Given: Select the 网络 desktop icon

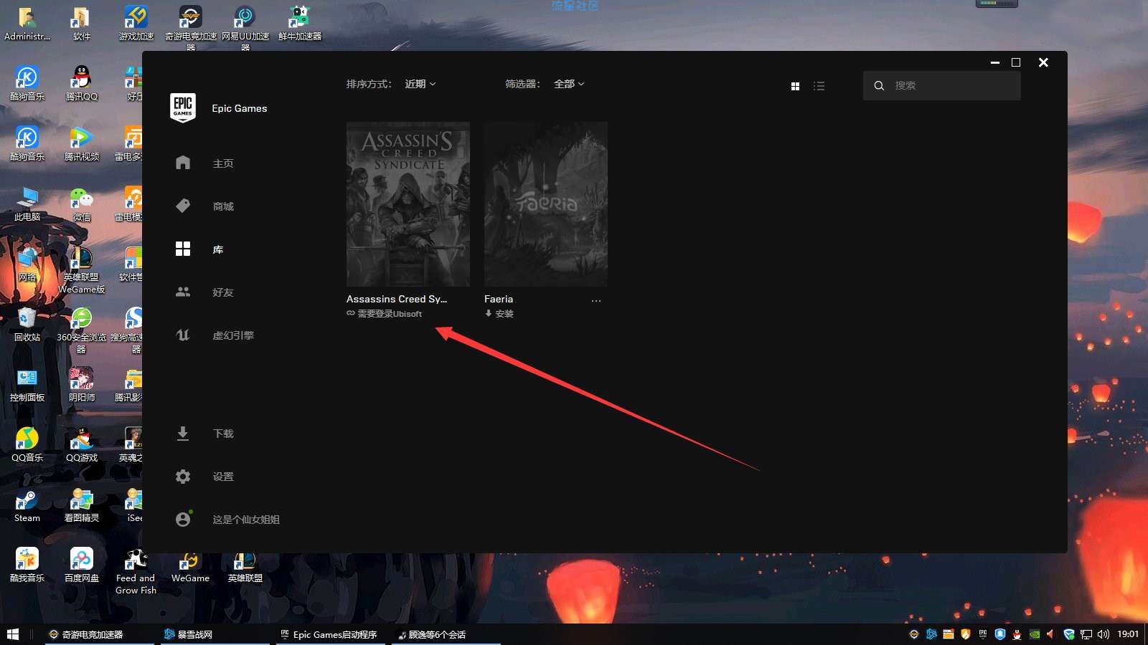Looking at the screenshot, I should [27, 264].
